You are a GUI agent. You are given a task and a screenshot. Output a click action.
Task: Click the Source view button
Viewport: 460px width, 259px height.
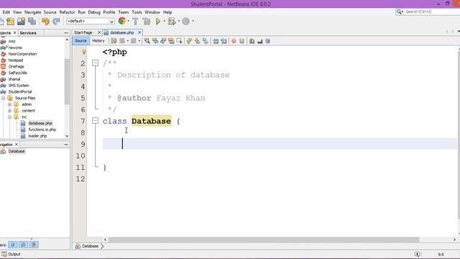(80, 41)
